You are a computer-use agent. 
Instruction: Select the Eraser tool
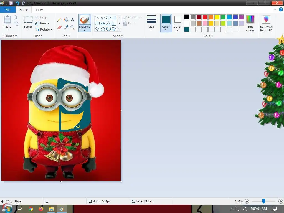59,27
